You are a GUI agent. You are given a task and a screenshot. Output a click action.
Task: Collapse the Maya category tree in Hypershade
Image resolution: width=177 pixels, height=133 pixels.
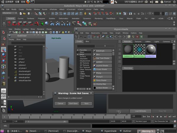[x=78, y=54]
